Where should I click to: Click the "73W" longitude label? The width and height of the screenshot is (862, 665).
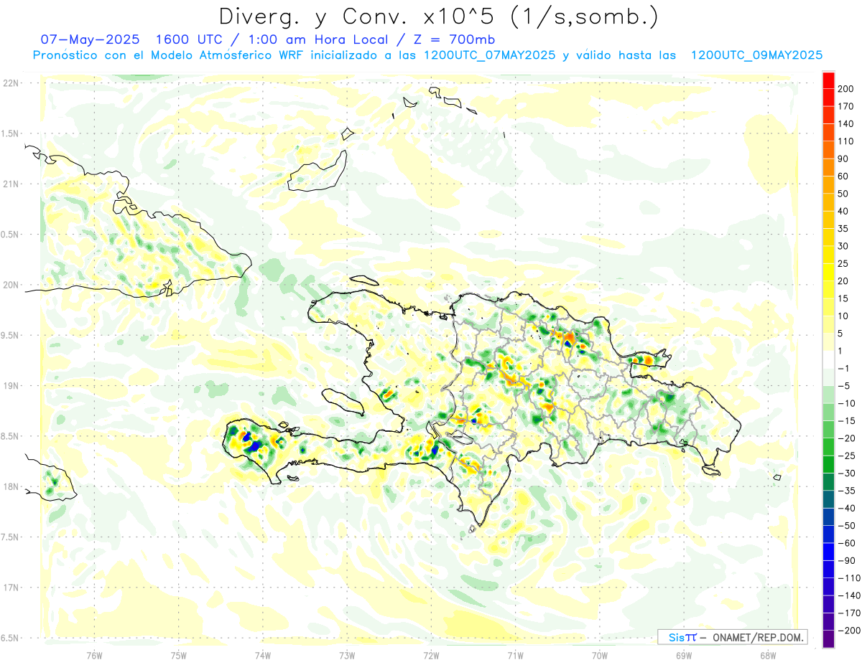pos(347,656)
